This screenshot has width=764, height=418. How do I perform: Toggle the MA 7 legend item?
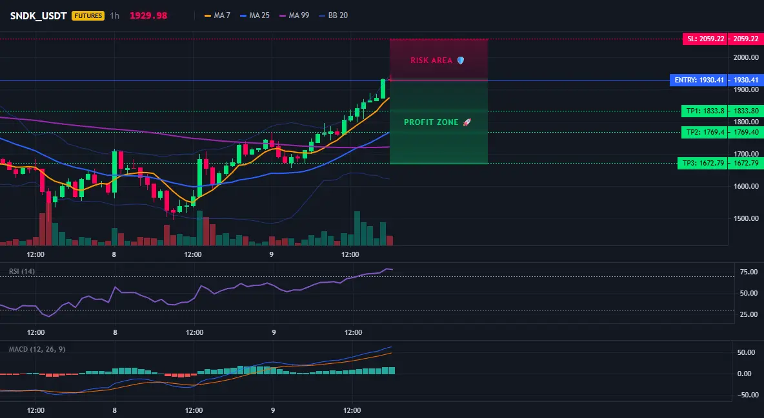(217, 15)
